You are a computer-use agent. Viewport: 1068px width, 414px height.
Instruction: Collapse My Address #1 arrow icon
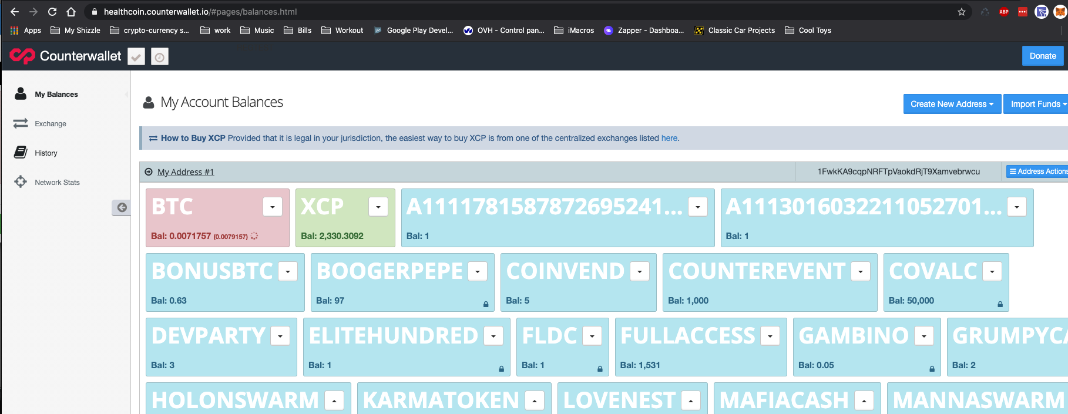pos(149,172)
